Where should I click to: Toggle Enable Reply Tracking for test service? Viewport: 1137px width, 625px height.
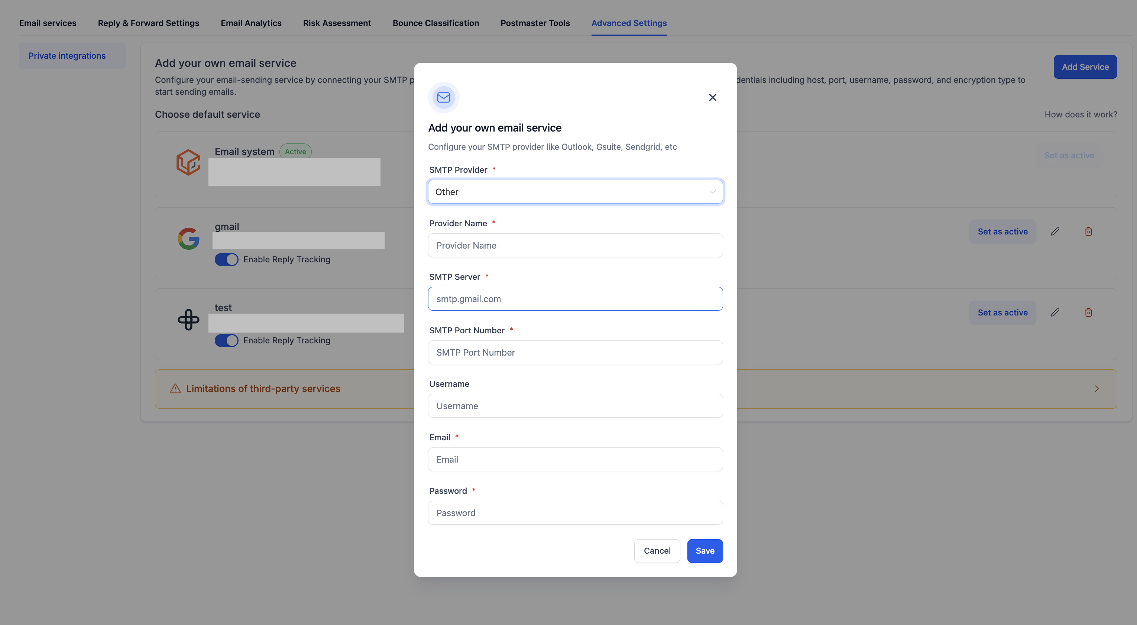[x=226, y=340]
